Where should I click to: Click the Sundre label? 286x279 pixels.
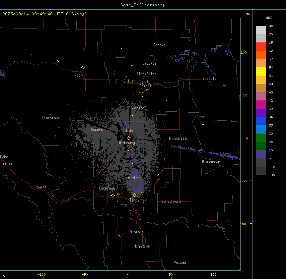point(97,130)
